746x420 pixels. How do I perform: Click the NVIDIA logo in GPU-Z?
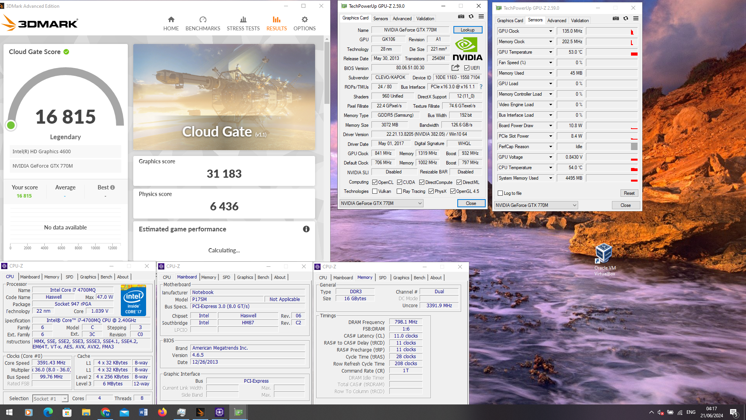(x=467, y=49)
